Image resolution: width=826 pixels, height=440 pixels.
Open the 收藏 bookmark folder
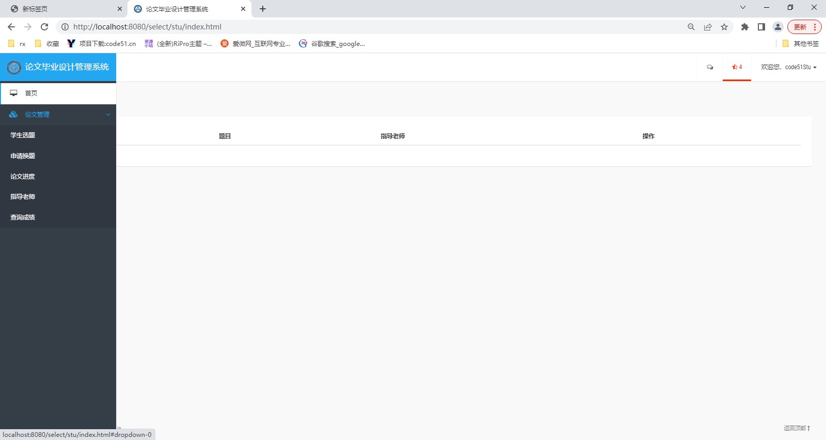point(47,44)
